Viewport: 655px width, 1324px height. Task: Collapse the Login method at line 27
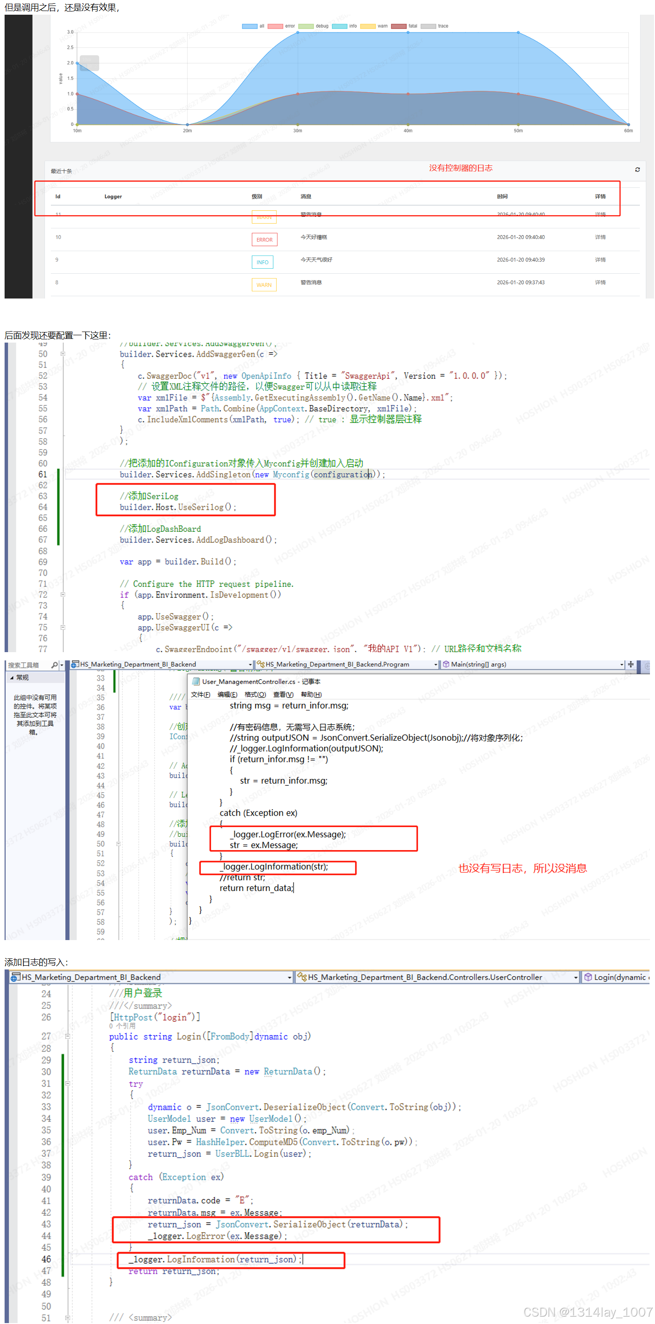[67, 1037]
